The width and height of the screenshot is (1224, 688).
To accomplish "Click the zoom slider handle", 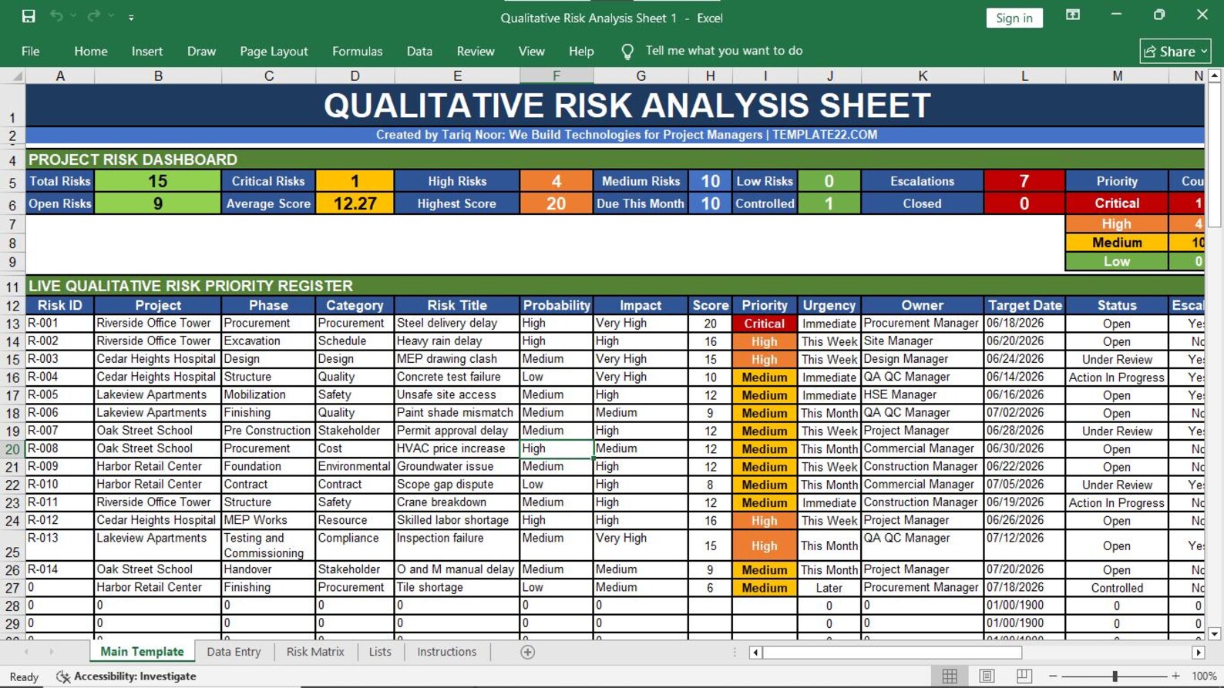I will pyautogui.click(x=1115, y=676).
